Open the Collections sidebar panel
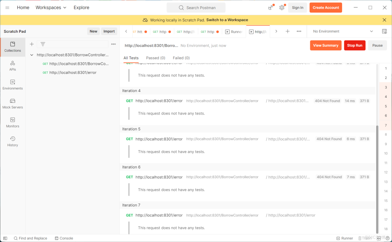Viewport: 392px width, 242px height. point(13,47)
